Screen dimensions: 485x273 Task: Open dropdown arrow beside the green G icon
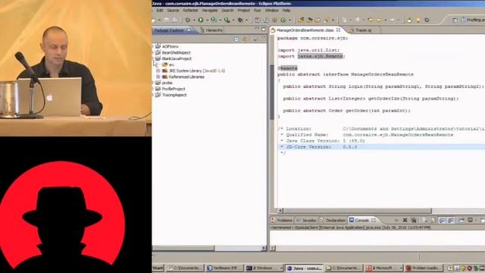point(289,20)
